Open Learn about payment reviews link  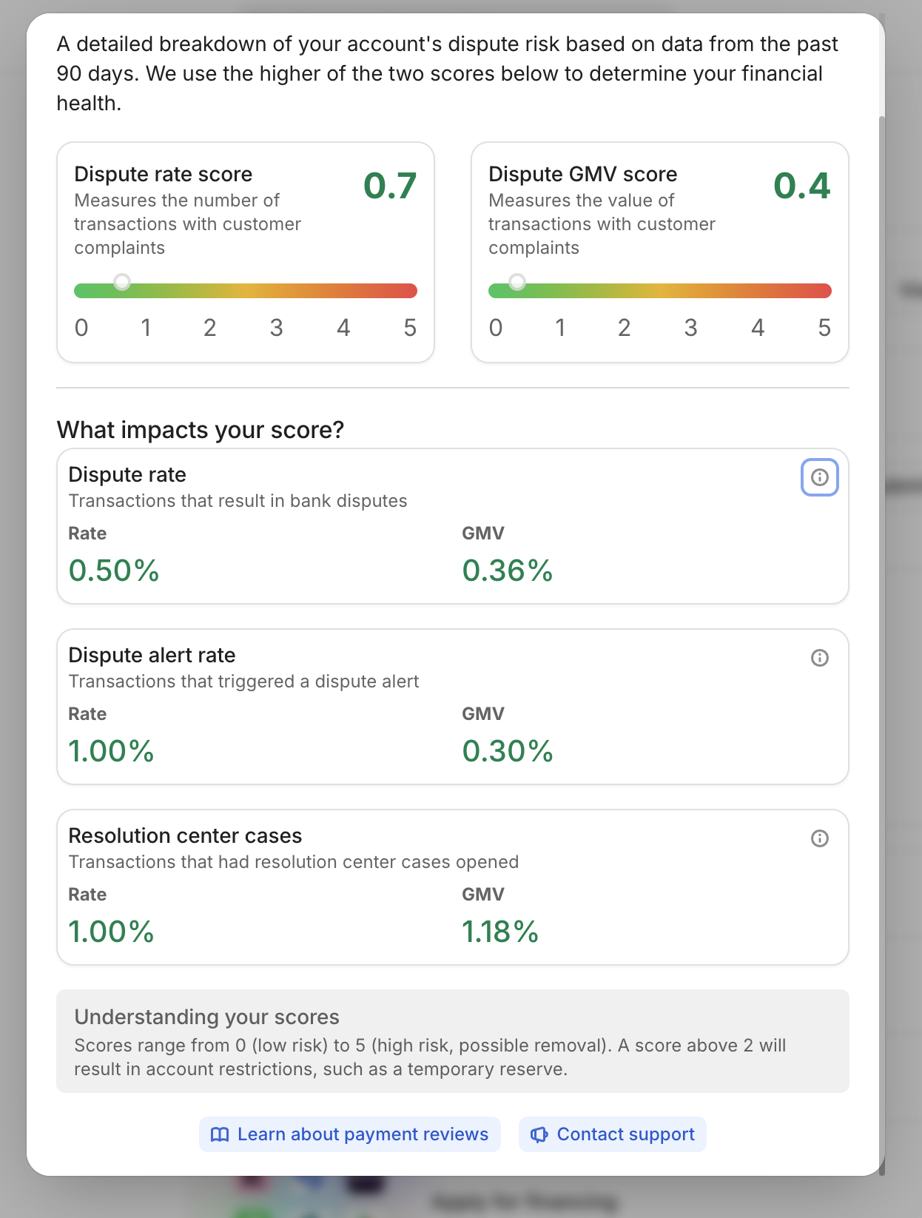[350, 1134]
